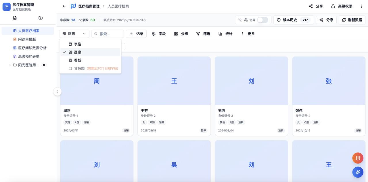Open 统计 statistics
This screenshot has height=182, width=368.
click(225, 34)
